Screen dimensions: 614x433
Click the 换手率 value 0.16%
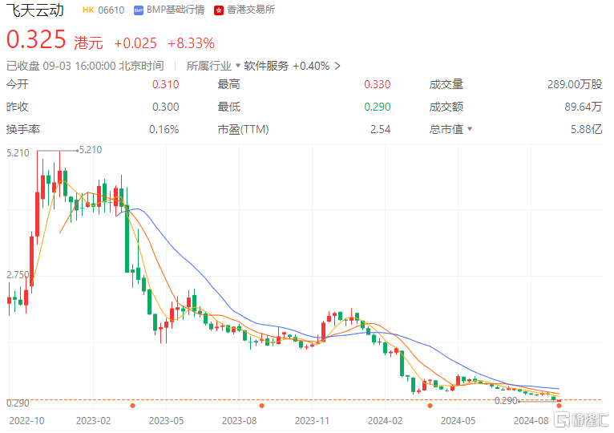point(164,129)
